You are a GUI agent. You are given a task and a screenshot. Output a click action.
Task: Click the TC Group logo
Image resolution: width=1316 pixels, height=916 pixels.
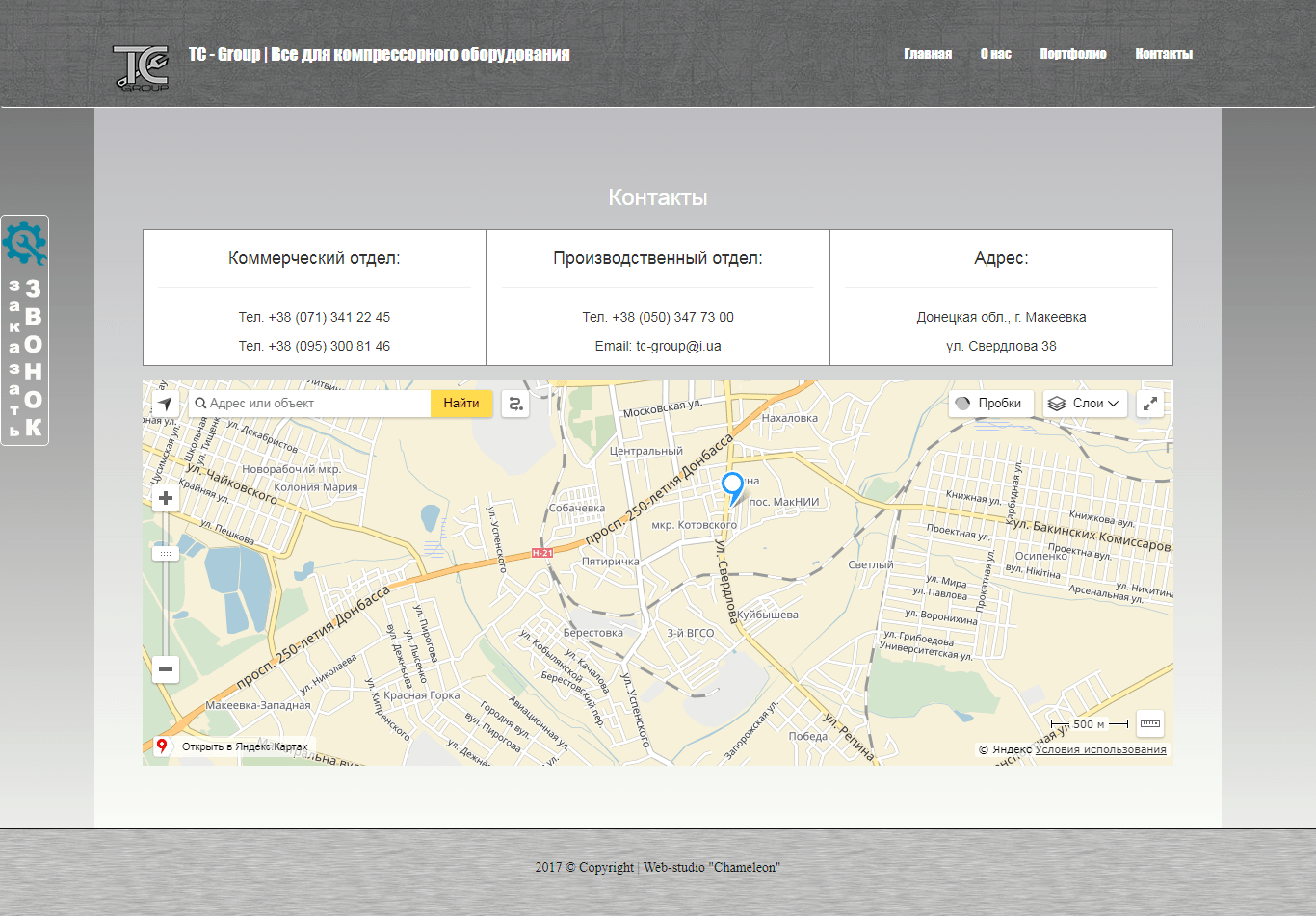[142, 67]
